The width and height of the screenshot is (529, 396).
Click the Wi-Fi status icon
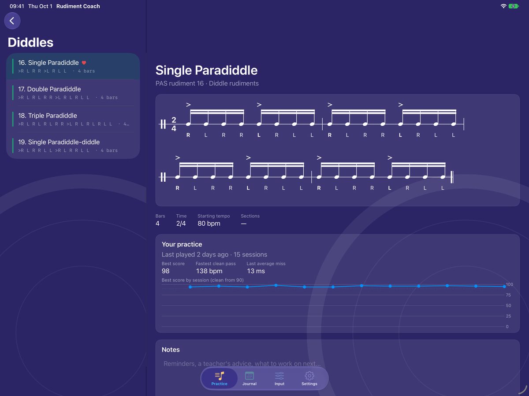[503, 6]
